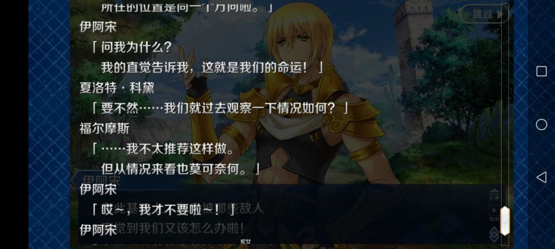Click the first 伊阿宋 speaker name
The image size is (555, 249).
tap(98, 27)
